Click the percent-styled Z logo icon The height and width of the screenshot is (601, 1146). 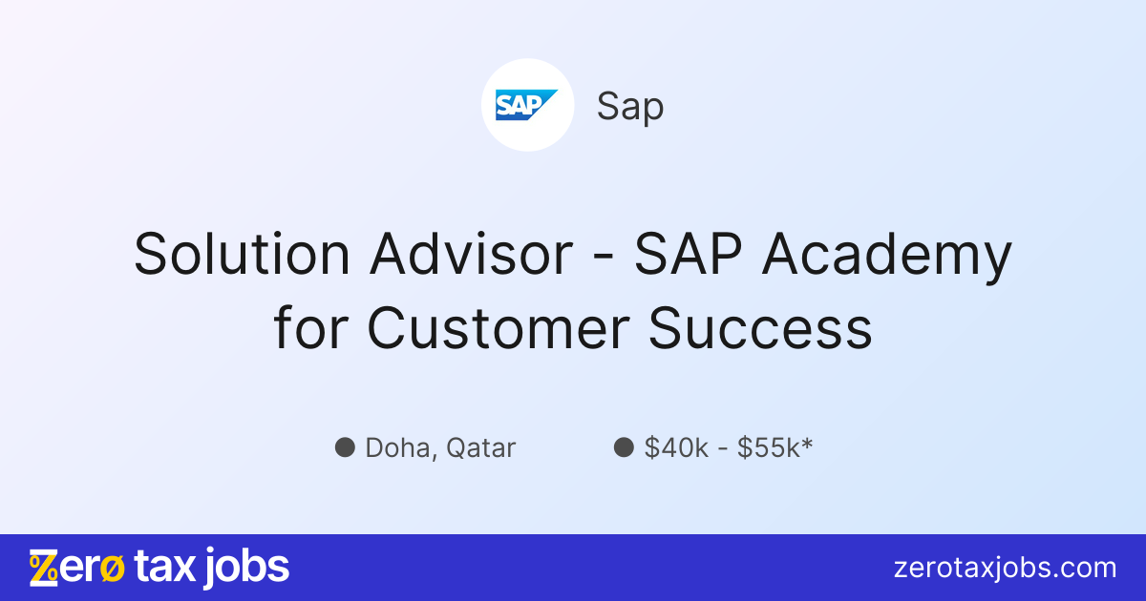tap(44, 568)
